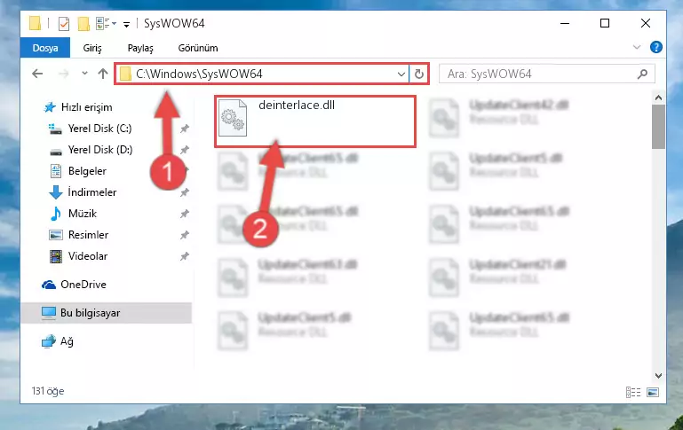Select Bu bilgisayar in navigation pane
683x430 pixels.
coord(107,313)
